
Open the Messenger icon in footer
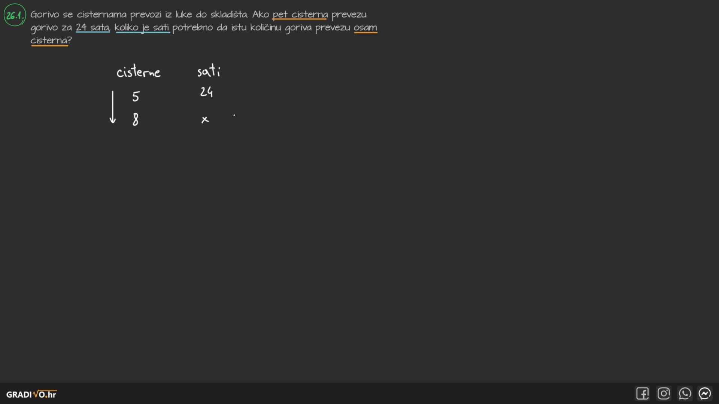coord(705,394)
